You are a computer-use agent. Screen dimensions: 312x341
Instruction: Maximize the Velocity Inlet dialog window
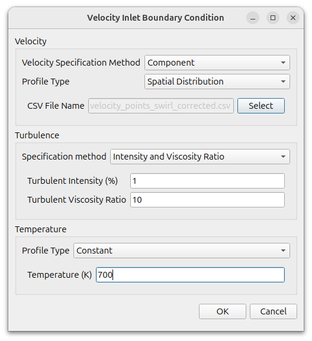pos(273,18)
